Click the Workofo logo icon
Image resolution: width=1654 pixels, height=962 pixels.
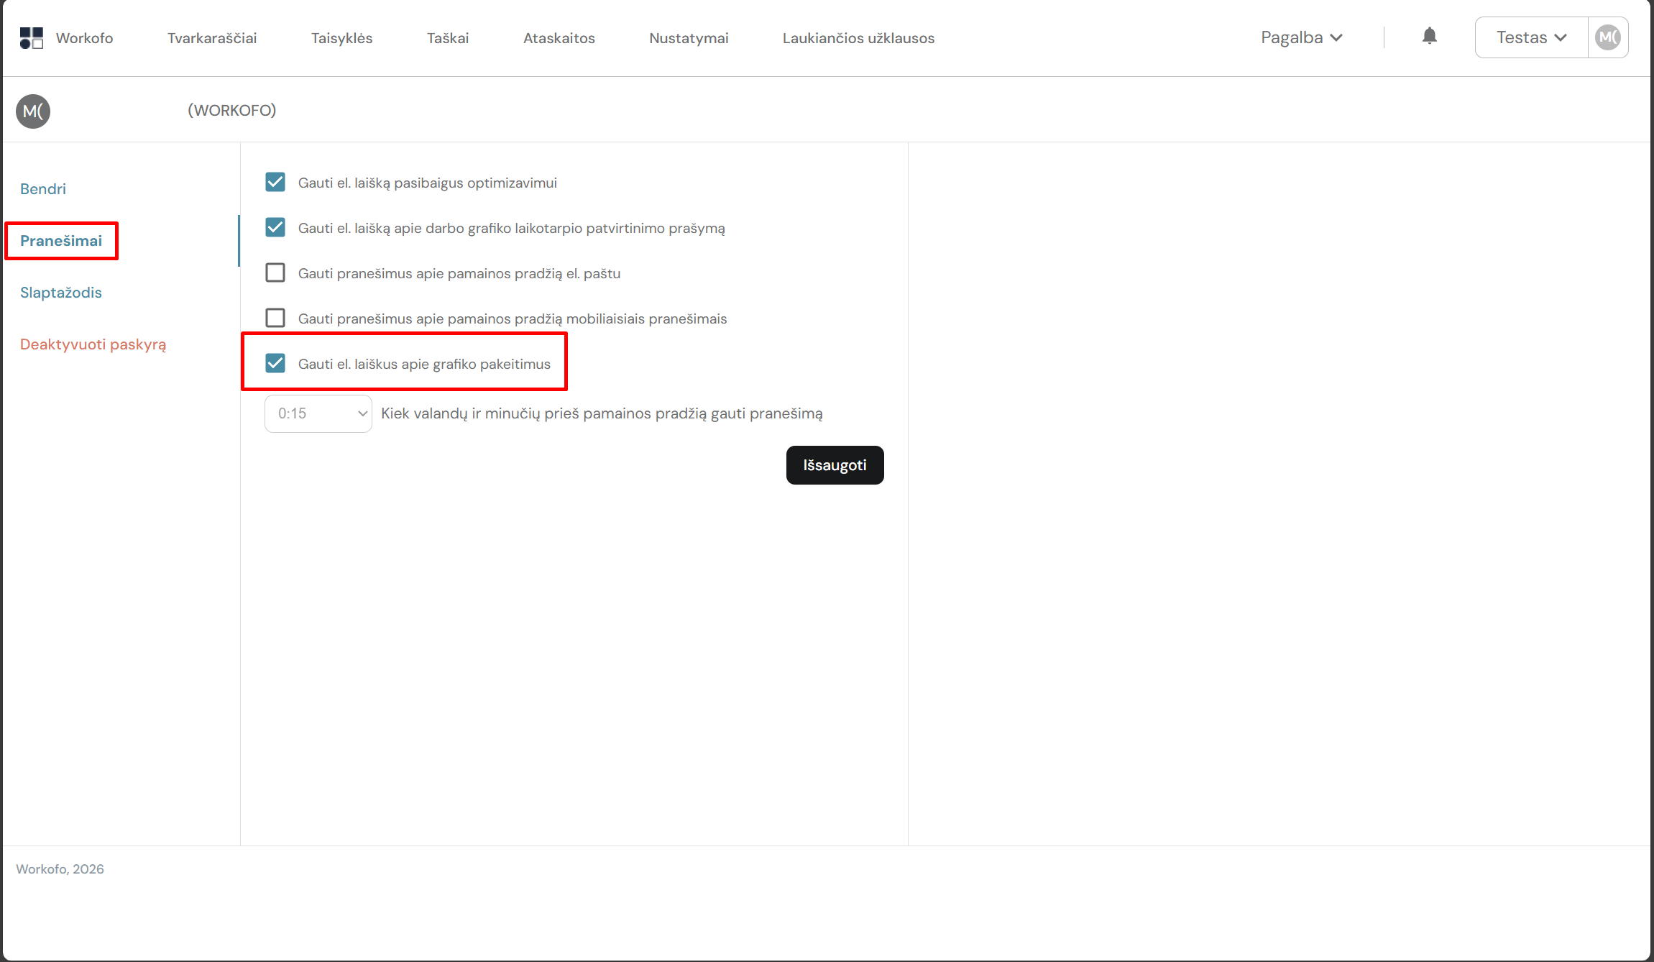click(32, 38)
